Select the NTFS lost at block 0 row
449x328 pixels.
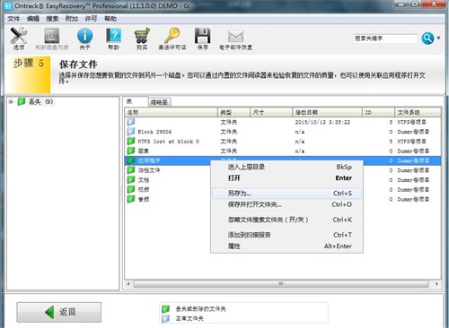[x=283, y=141]
